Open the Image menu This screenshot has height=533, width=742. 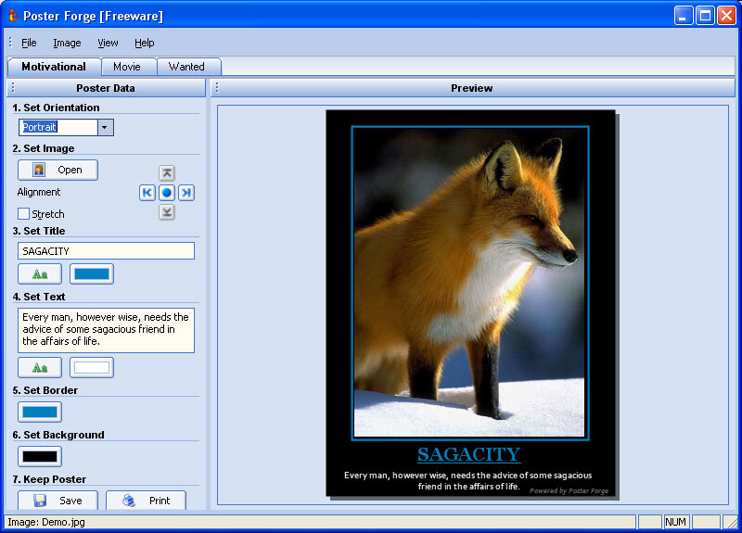click(x=67, y=43)
